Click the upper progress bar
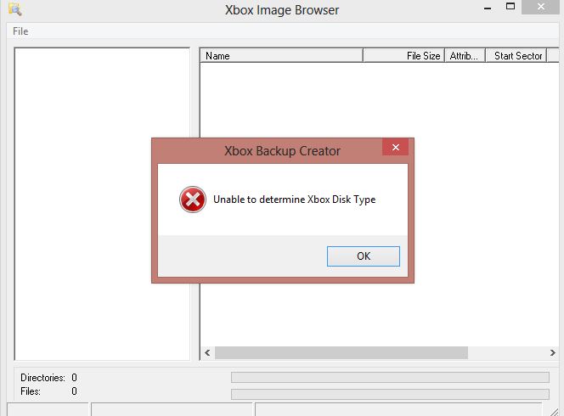564x416 pixels. click(390, 377)
